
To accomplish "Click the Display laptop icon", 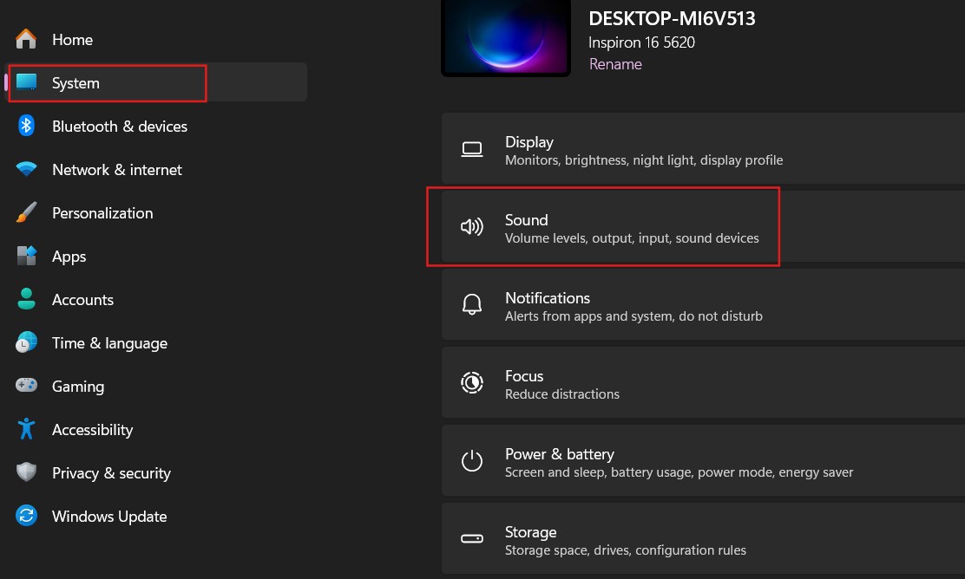I will 472,149.
